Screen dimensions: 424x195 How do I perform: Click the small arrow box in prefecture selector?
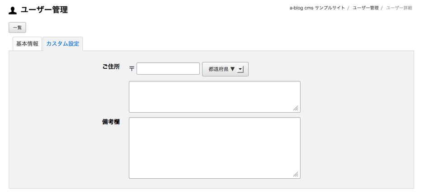point(240,69)
